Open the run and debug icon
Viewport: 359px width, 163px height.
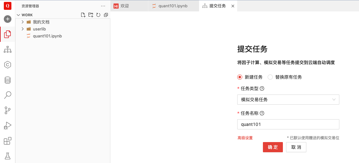8,126
